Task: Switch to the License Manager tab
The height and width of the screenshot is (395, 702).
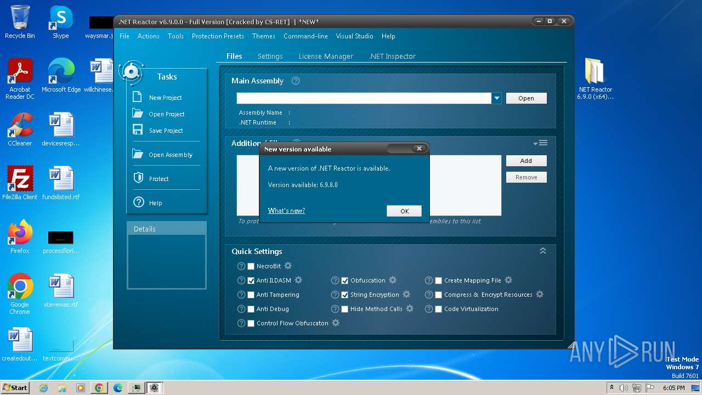Action: pos(326,56)
